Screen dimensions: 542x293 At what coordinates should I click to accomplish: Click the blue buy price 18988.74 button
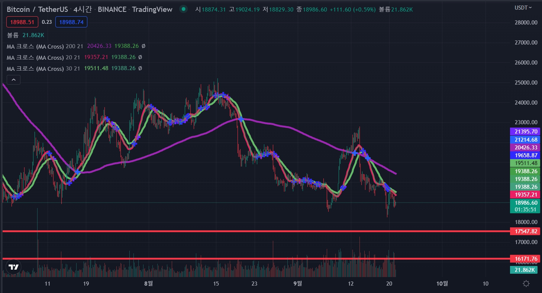click(71, 22)
